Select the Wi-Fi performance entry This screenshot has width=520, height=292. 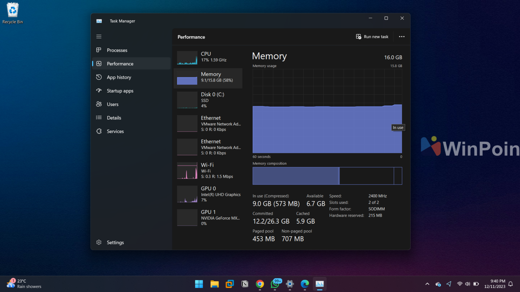click(x=208, y=171)
